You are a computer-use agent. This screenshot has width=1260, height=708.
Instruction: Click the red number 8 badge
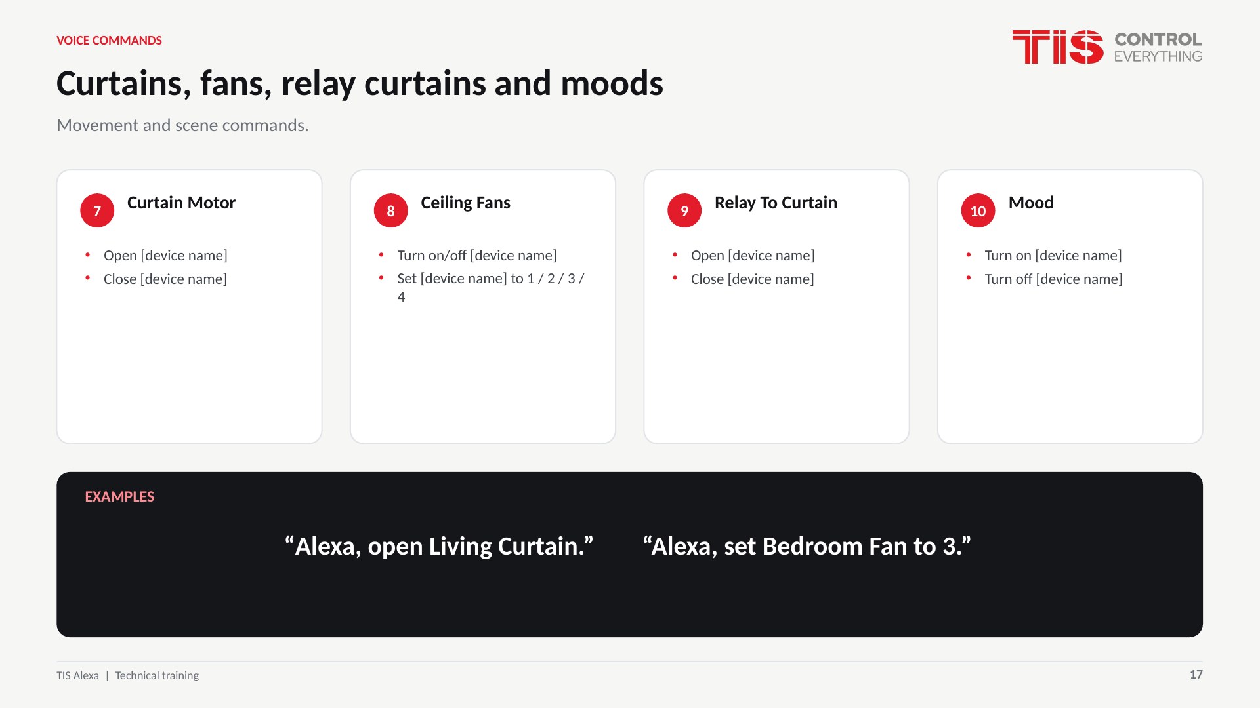(x=390, y=210)
